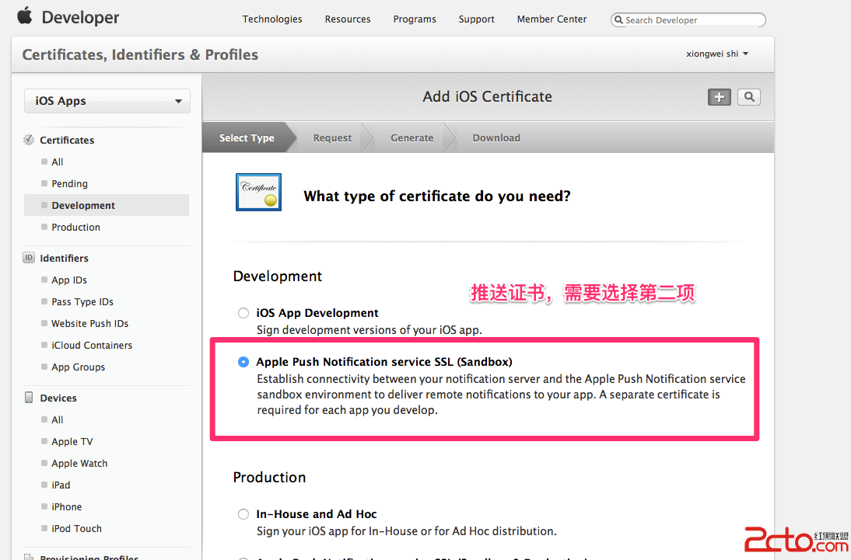Click the Apple logo icon
Screen dimensions: 851x560
click(25, 16)
